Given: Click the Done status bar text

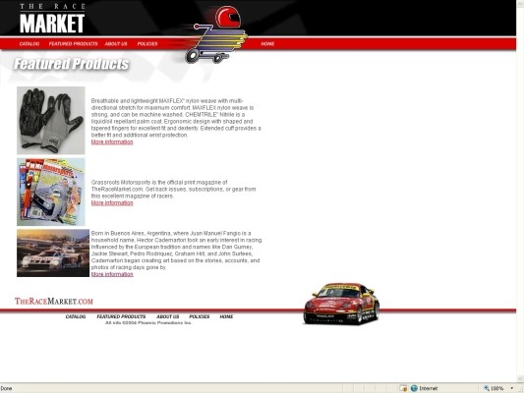Looking at the screenshot, I should (x=6, y=388).
